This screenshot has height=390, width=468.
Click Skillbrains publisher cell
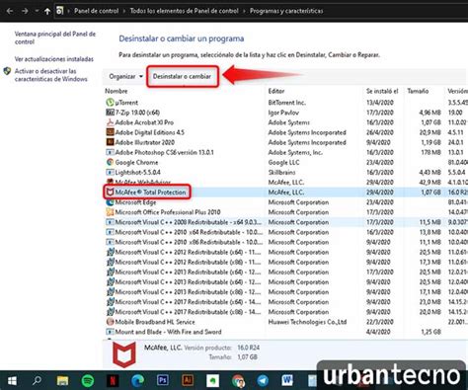[281, 172]
